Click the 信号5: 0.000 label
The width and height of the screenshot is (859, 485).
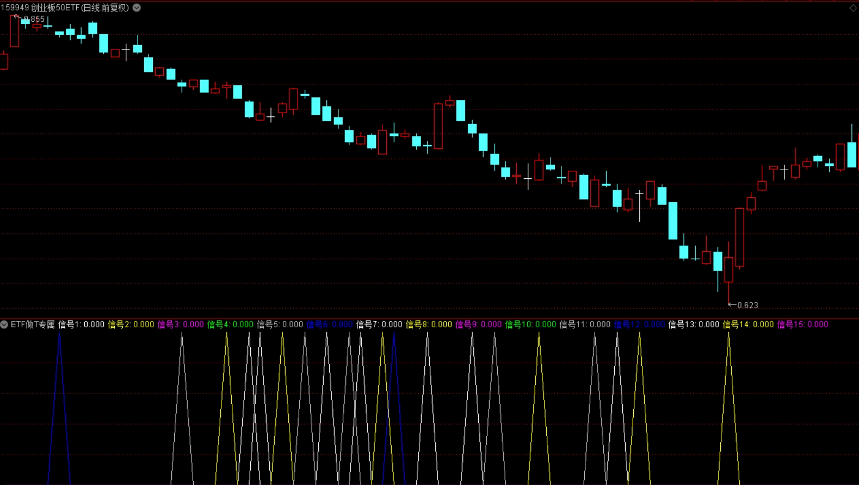pos(280,325)
